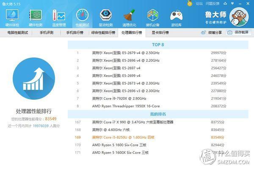254x169 pixels.
Task: Click the 微博分享 share button
Action: pos(211,33)
